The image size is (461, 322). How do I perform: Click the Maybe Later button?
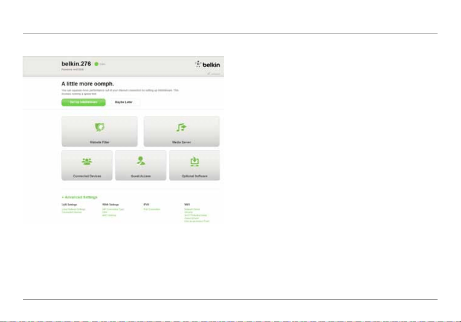124,103
